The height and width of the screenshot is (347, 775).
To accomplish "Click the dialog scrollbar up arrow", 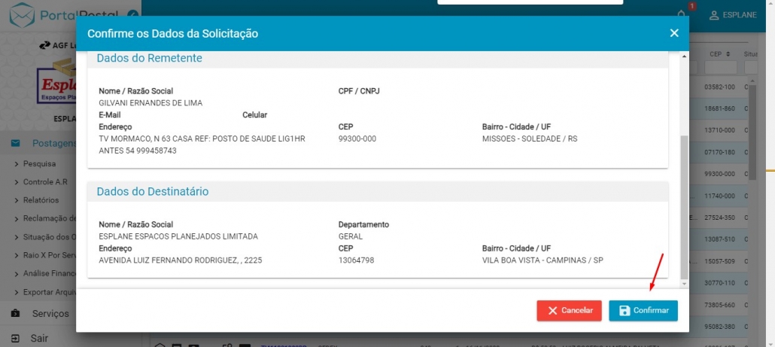I will click(x=684, y=56).
